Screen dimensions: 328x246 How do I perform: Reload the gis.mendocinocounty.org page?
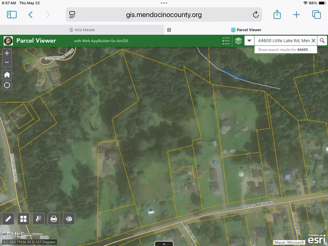[256, 15]
